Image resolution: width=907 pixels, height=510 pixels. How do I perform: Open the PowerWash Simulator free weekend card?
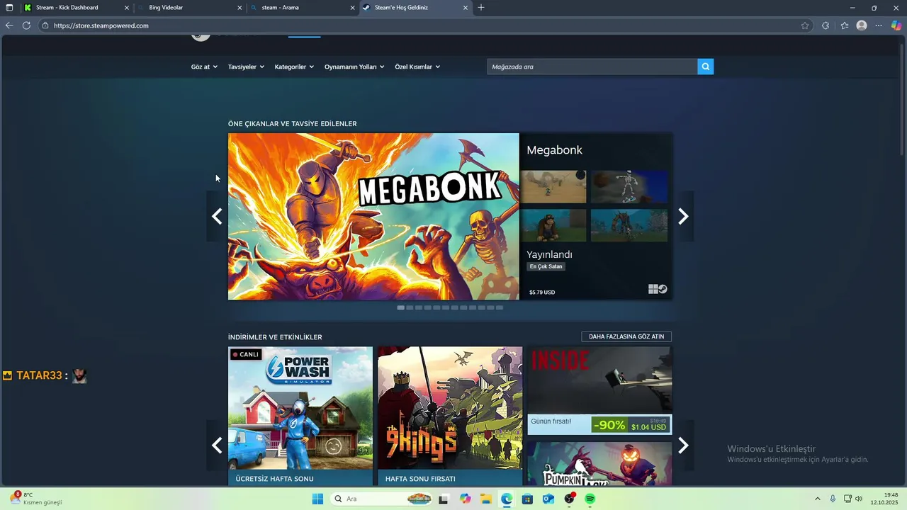tap(300, 416)
